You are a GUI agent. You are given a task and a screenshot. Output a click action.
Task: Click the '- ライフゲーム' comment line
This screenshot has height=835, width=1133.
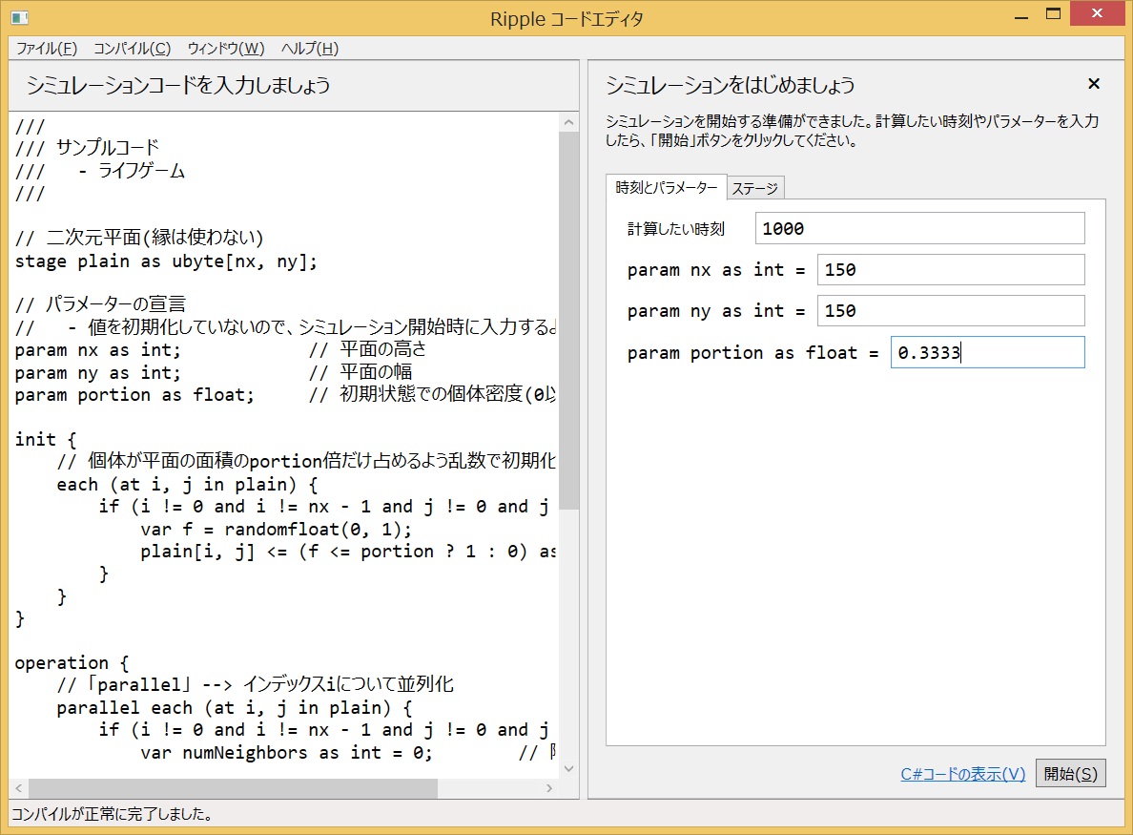(x=132, y=172)
